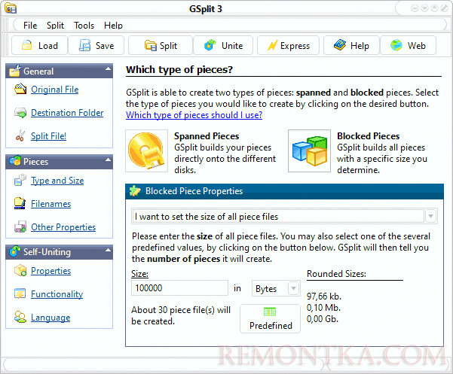Click '97,66 kb.' rounded size text

tap(324, 296)
